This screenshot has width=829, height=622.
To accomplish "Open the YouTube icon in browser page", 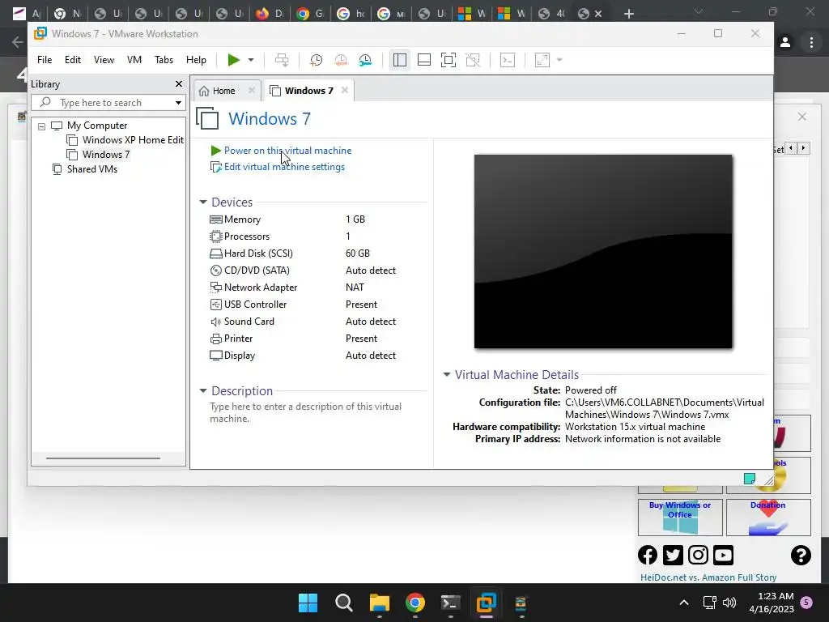I will [x=723, y=555].
